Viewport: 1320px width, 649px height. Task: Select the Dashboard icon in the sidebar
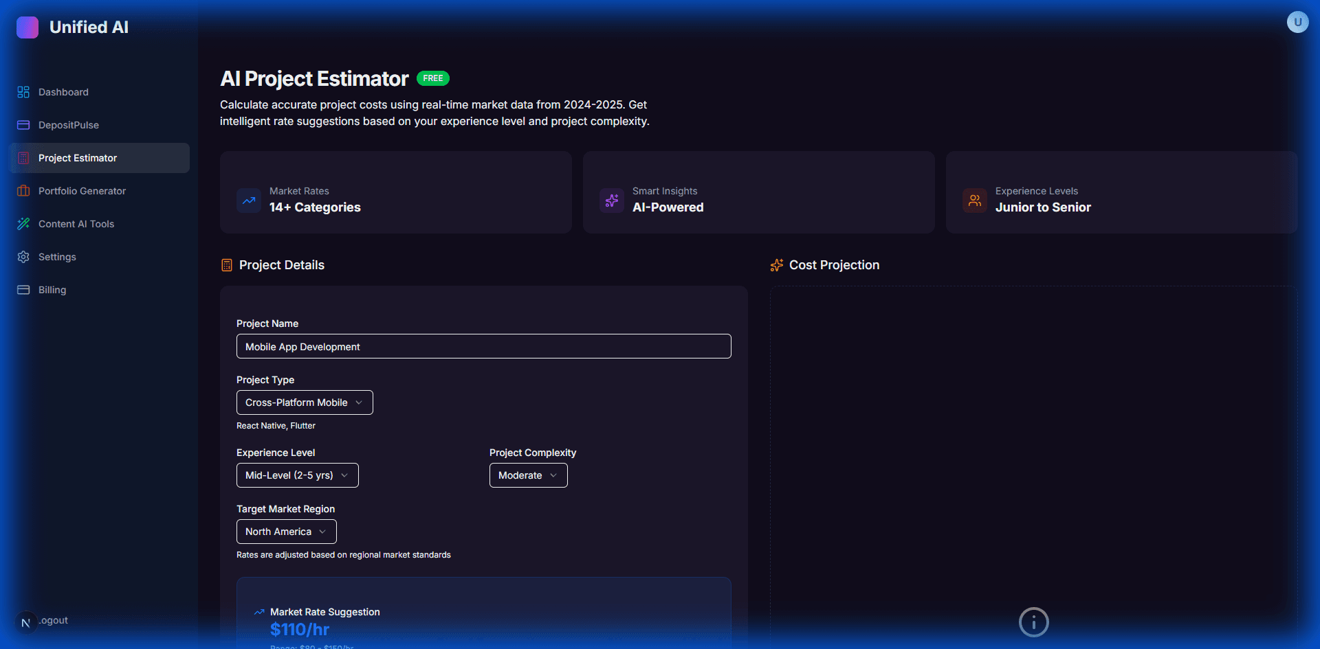(23, 91)
